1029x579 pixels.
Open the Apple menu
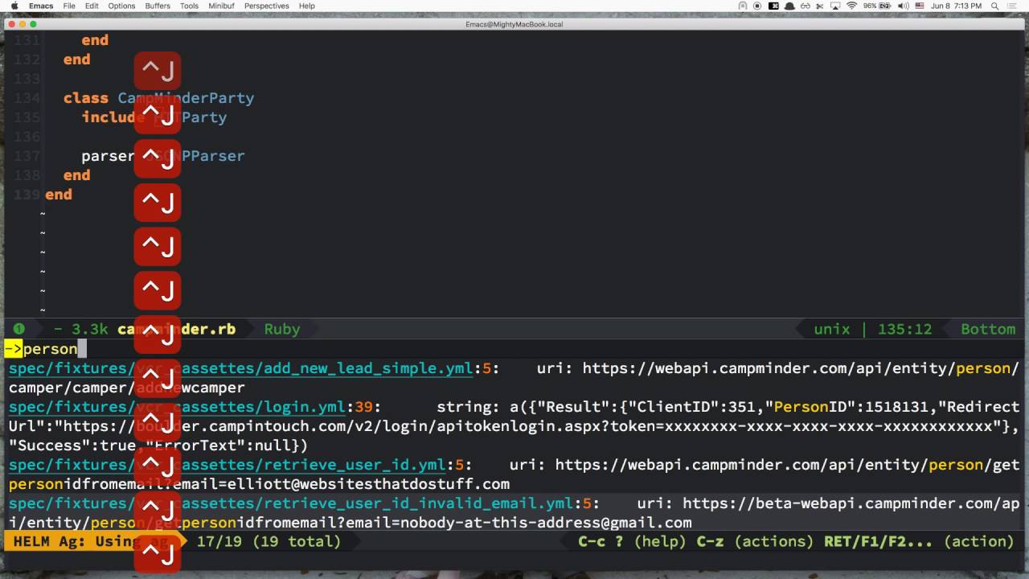tap(14, 6)
